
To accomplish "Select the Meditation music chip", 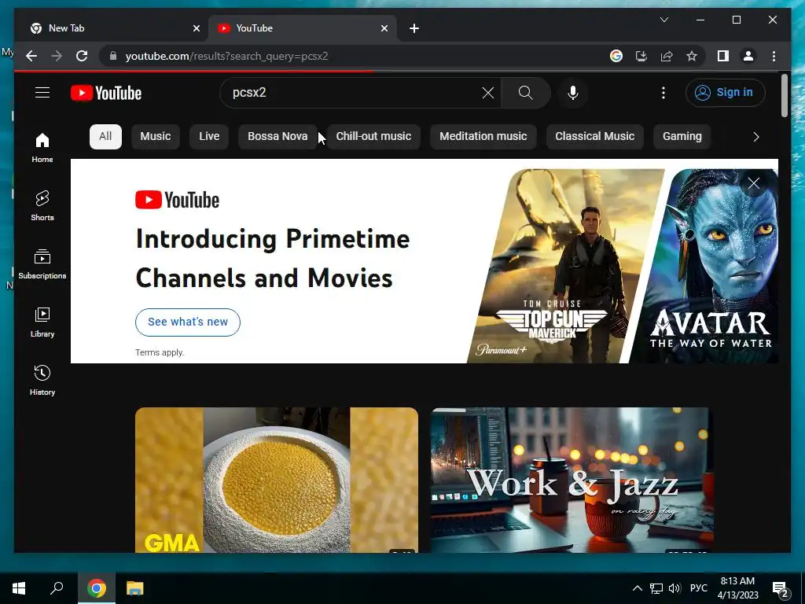I will pos(483,137).
